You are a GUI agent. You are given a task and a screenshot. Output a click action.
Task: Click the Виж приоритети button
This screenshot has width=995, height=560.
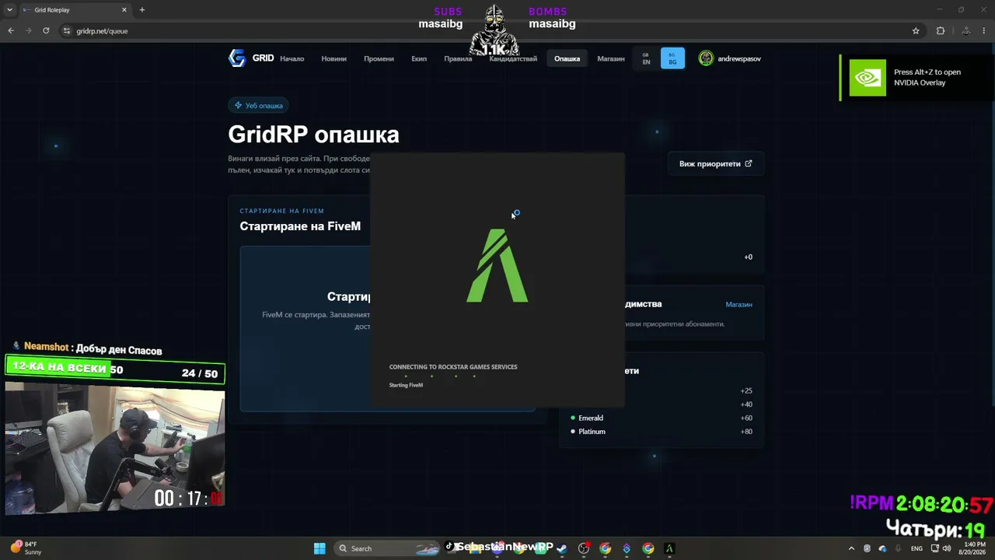click(x=716, y=164)
